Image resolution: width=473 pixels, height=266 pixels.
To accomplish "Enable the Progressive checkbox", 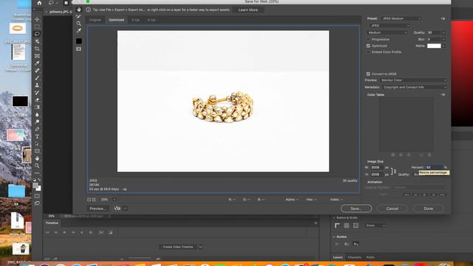I will tap(368, 39).
